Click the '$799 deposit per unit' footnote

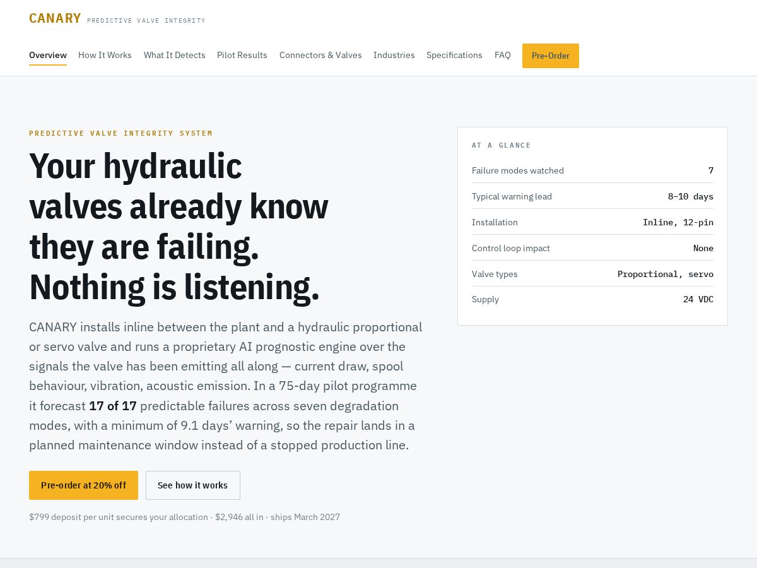pos(184,517)
